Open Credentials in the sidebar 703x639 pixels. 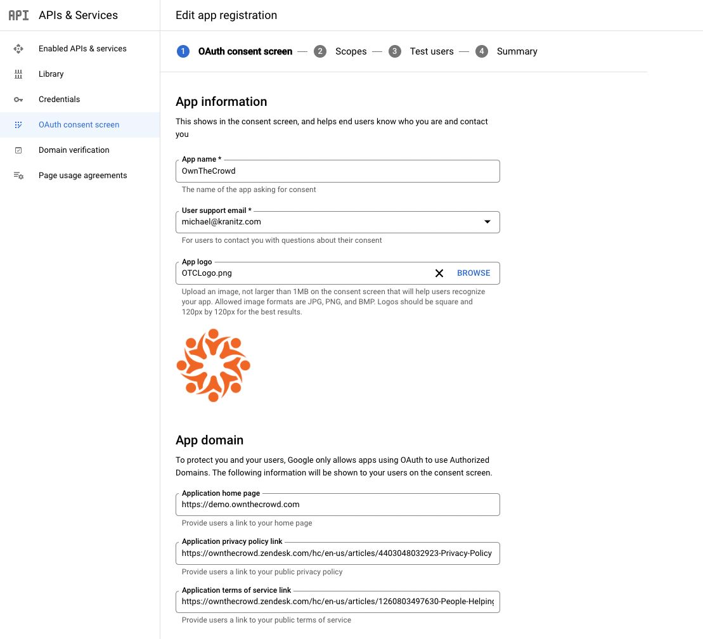pyautogui.click(x=60, y=100)
